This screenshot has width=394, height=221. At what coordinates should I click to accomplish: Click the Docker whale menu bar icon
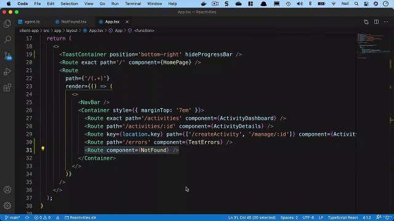tap(204, 4)
